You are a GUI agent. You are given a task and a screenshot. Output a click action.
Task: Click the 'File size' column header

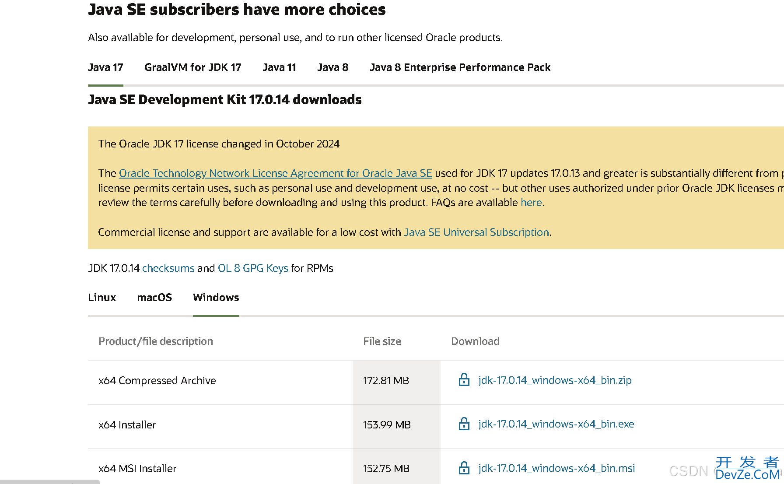coord(382,341)
